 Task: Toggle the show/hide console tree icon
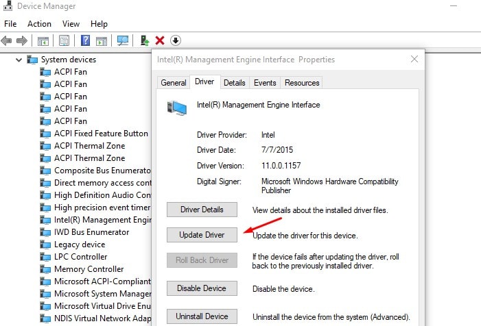tap(43, 40)
